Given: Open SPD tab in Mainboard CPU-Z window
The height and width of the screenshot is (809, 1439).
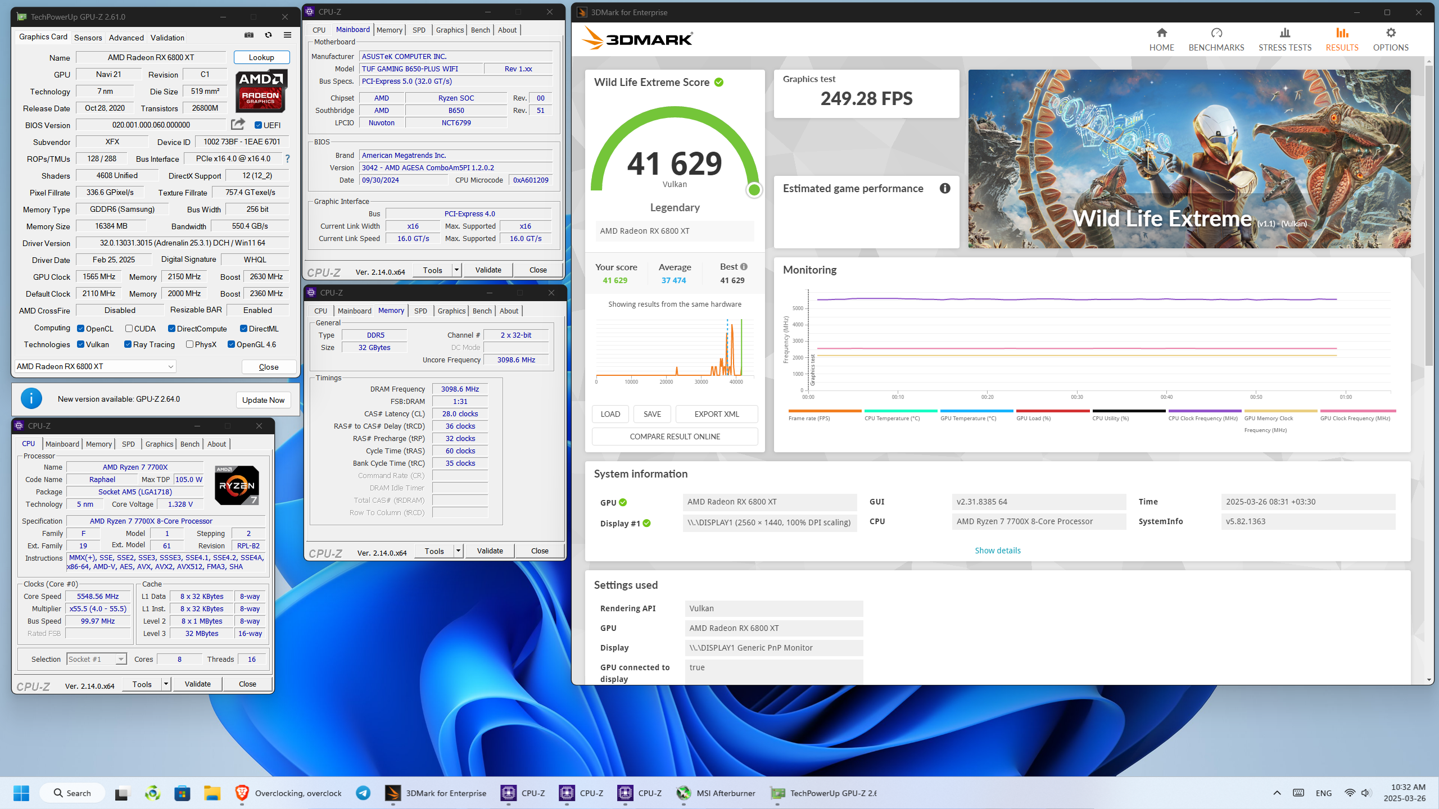Looking at the screenshot, I should (x=419, y=30).
